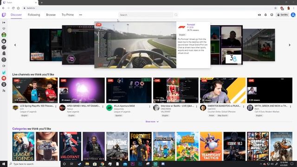Screen dimensions: 297x167
Task: Open options menu for LLA Apertura stream
Action: (x=149, y=107)
